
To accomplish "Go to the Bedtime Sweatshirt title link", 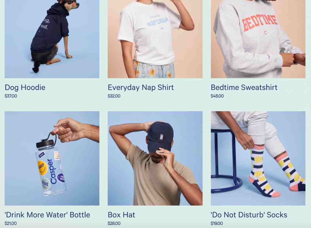I will [x=244, y=87].
